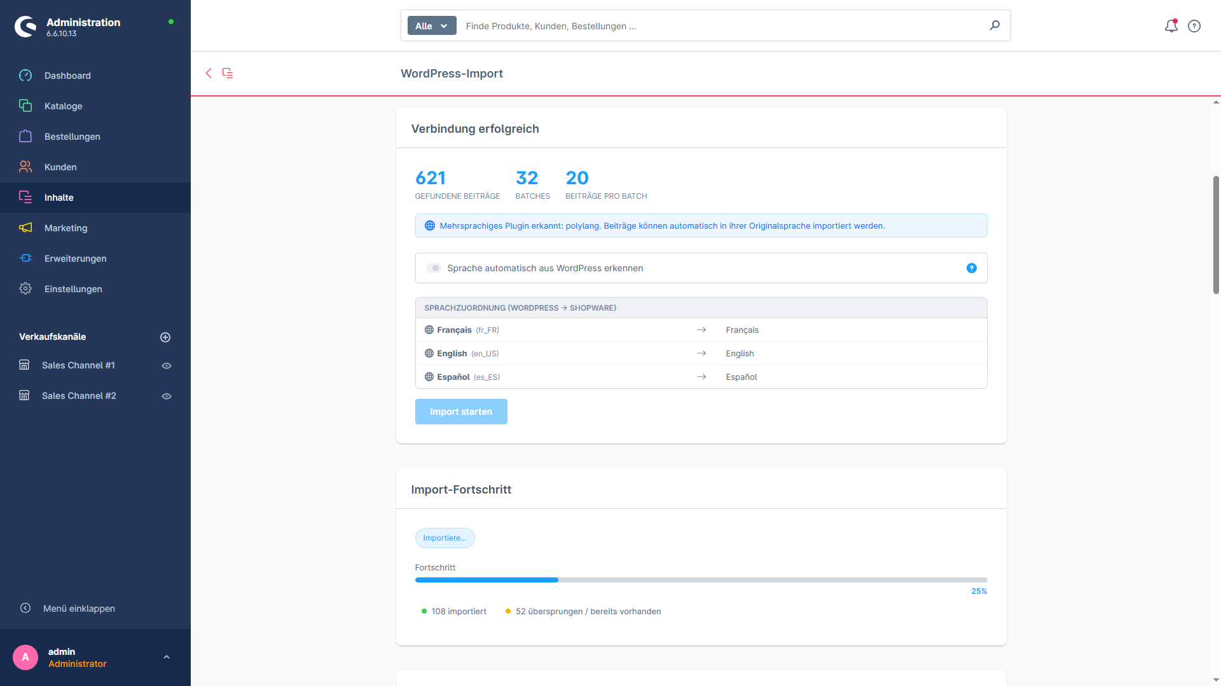Select the Inhalte menu item

coord(95,198)
